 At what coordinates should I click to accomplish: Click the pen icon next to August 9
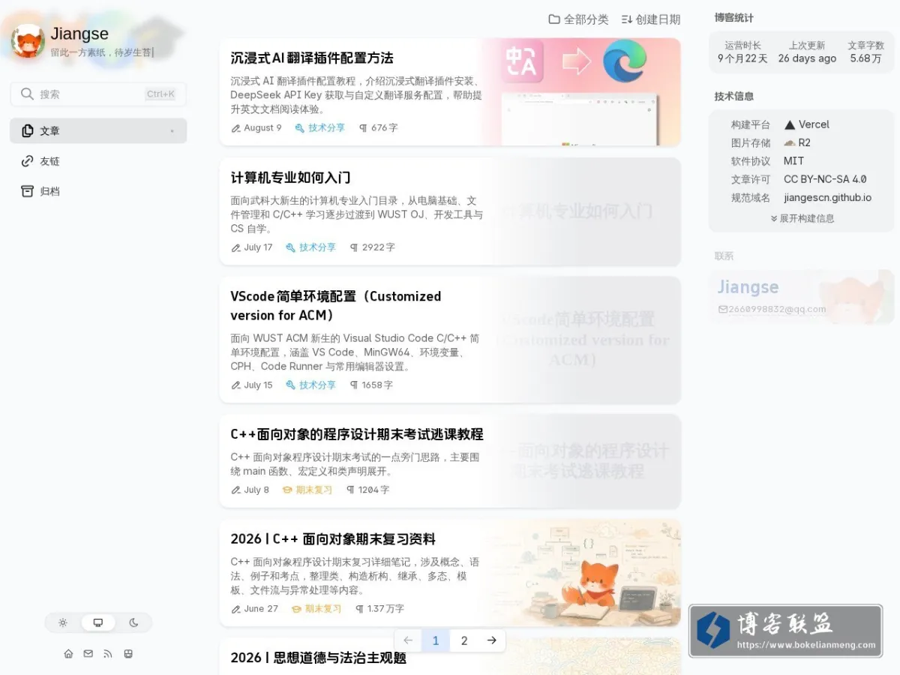[236, 128]
